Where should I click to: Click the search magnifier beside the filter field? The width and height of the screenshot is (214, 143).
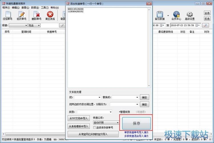62,25
